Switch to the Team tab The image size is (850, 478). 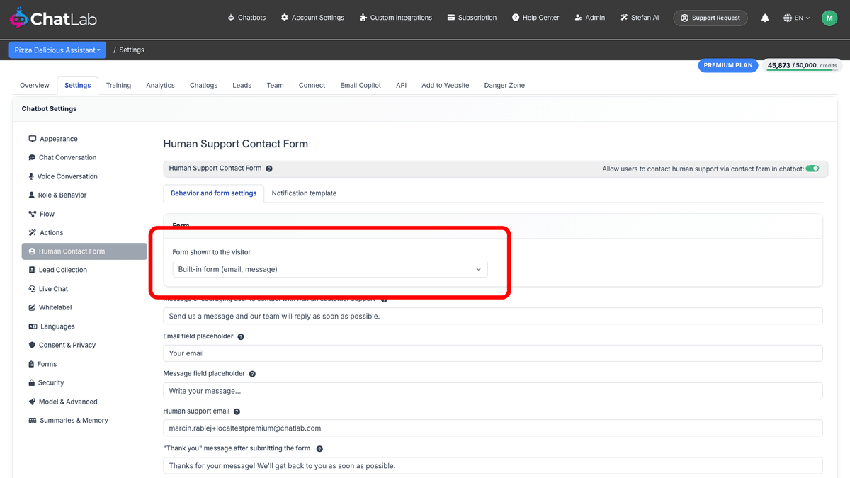coord(276,85)
